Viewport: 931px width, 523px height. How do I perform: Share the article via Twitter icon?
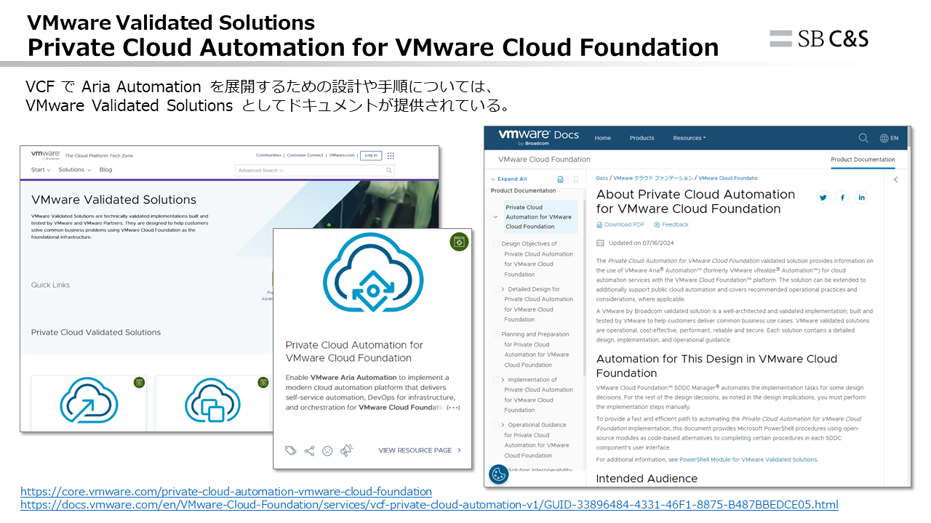click(x=823, y=198)
